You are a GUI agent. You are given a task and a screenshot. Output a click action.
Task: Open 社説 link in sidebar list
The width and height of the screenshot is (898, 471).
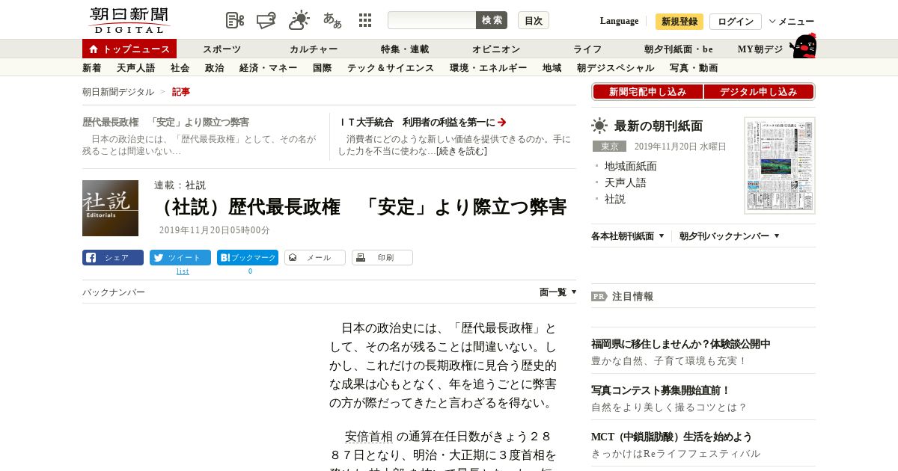point(615,199)
